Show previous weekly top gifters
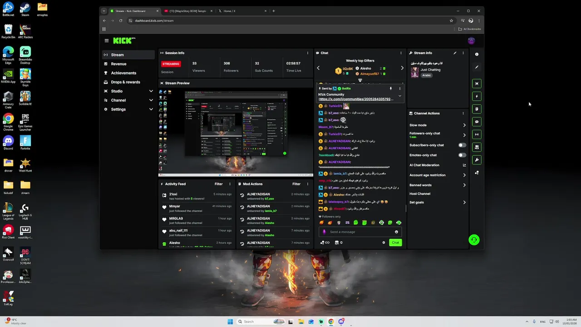This screenshot has height=327, width=581. 318,68
